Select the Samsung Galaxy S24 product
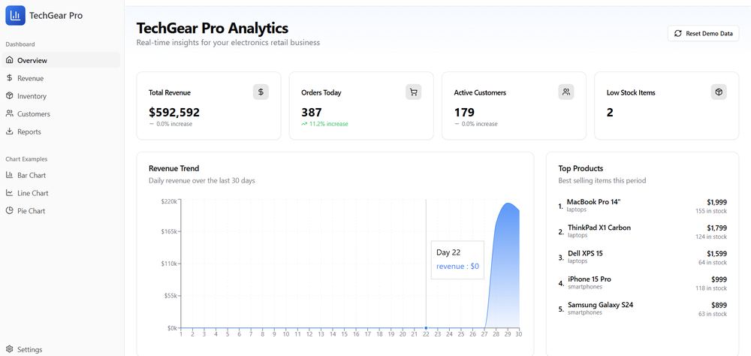 coord(642,309)
